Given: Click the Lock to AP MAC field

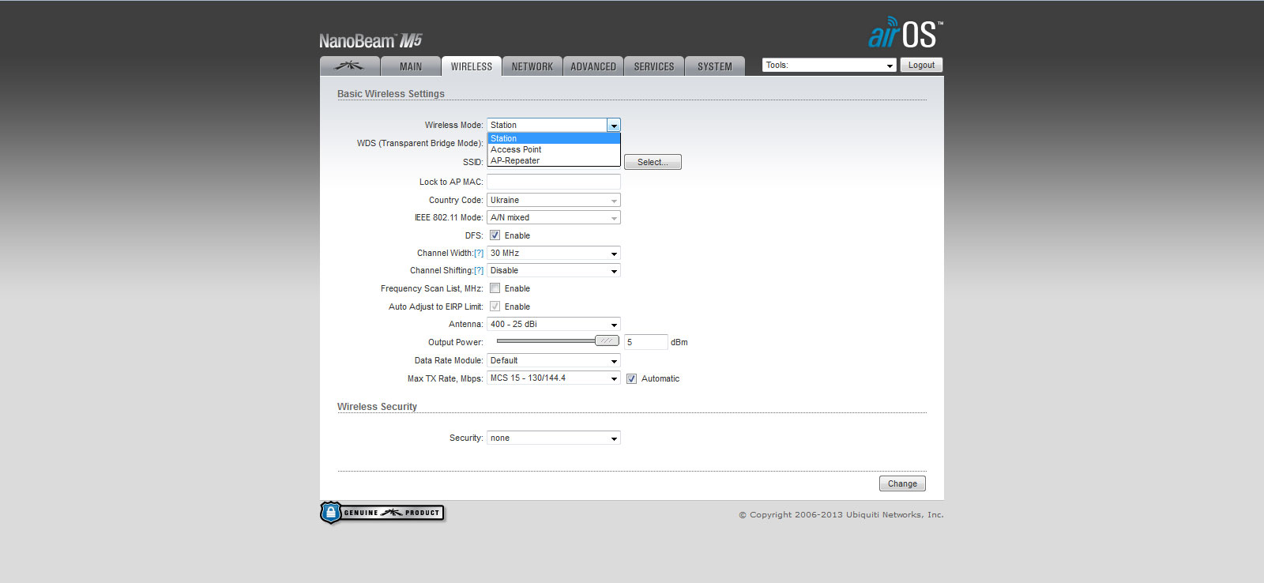Looking at the screenshot, I should click(553, 182).
